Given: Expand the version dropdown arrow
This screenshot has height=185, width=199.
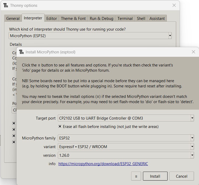Looking at the screenshot, I should coord(192,155).
